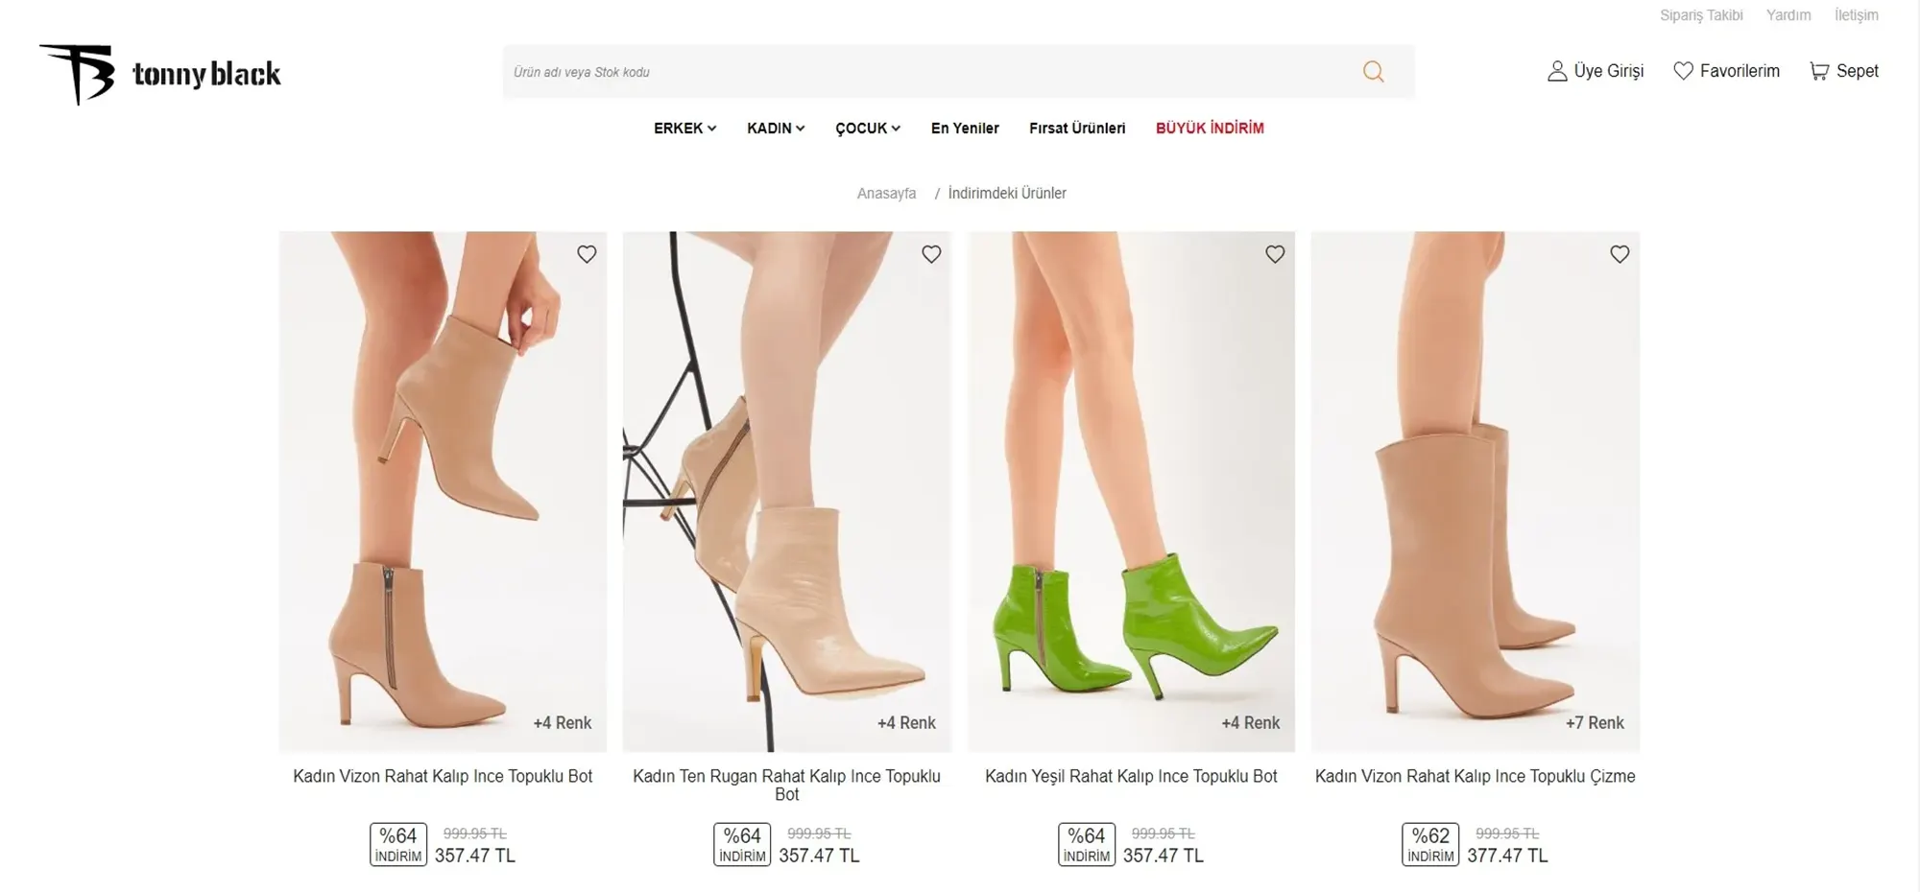Toggle favorite heart on Ten Rugan boot
Screen dimensions: 1920x892
pos(931,254)
